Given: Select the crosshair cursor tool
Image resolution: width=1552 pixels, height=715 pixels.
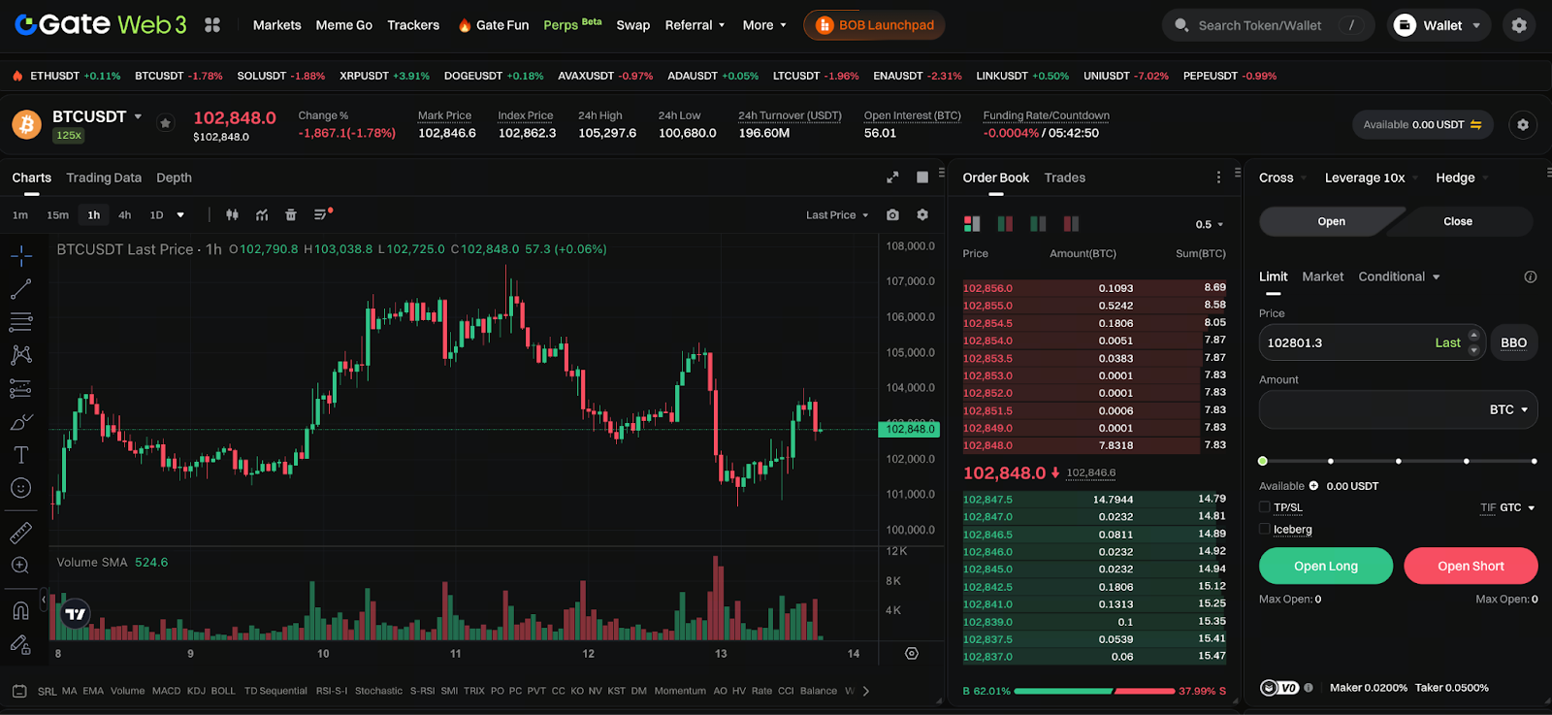Looking at the screenshot, I should coord(21,256).
